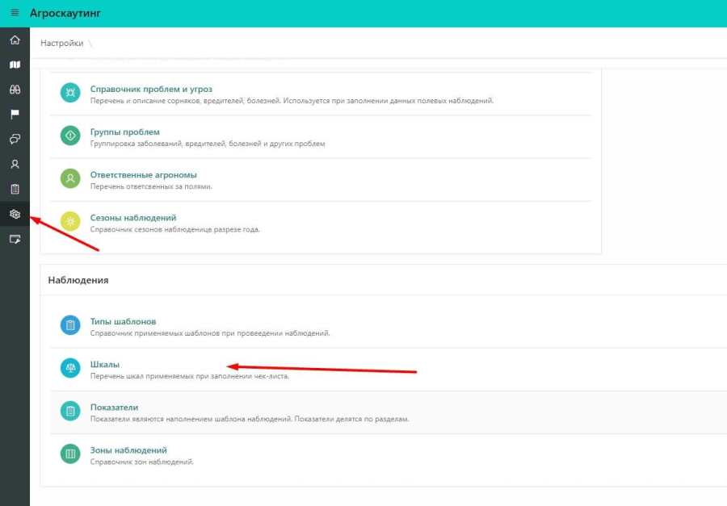The height and width of the screenshot is (506, 727).
Task: Open Типы шаблонов reference
Action: click(123, 321)
